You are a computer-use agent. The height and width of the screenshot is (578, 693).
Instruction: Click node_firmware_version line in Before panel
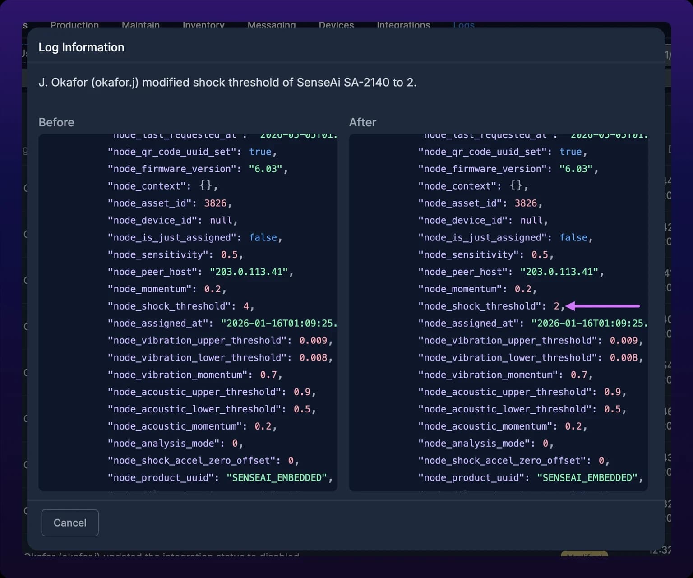point(198,169)
